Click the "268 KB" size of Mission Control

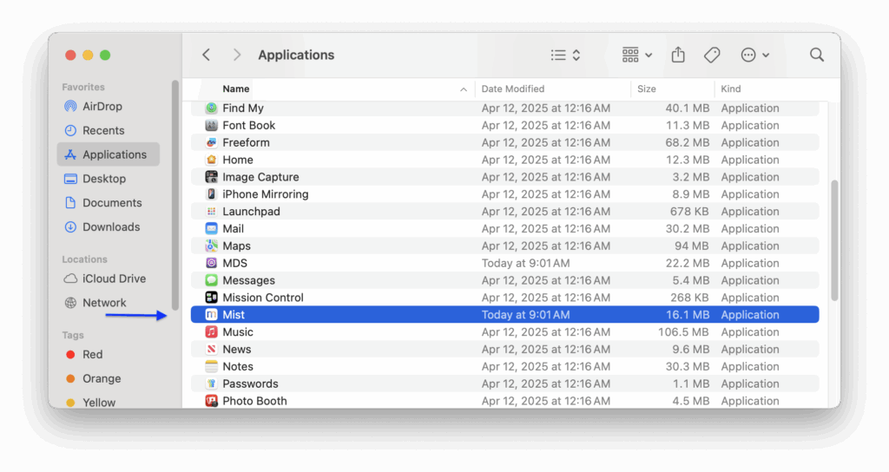[x=689, y=298]
